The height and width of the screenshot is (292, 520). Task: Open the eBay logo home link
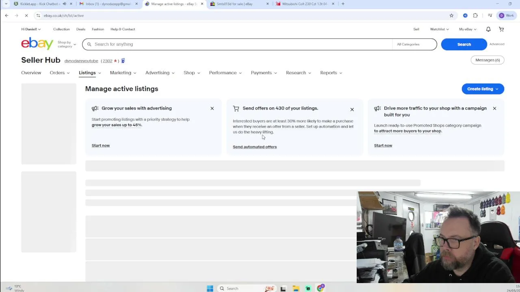[37, 44]
